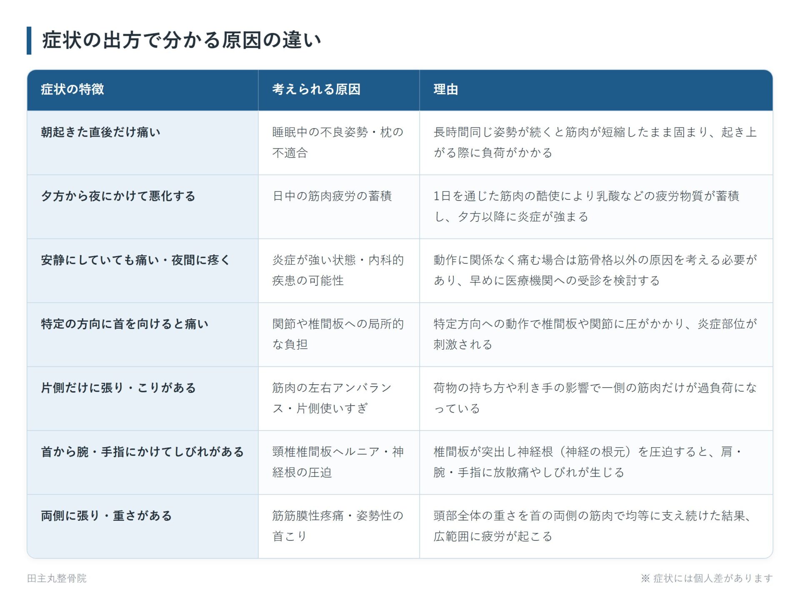Image resolution: width=800 pixels, height=614 pixels.
Task: Select the cell 夕方から夜にかけて悪化する
Action: (x=142, y=207)
